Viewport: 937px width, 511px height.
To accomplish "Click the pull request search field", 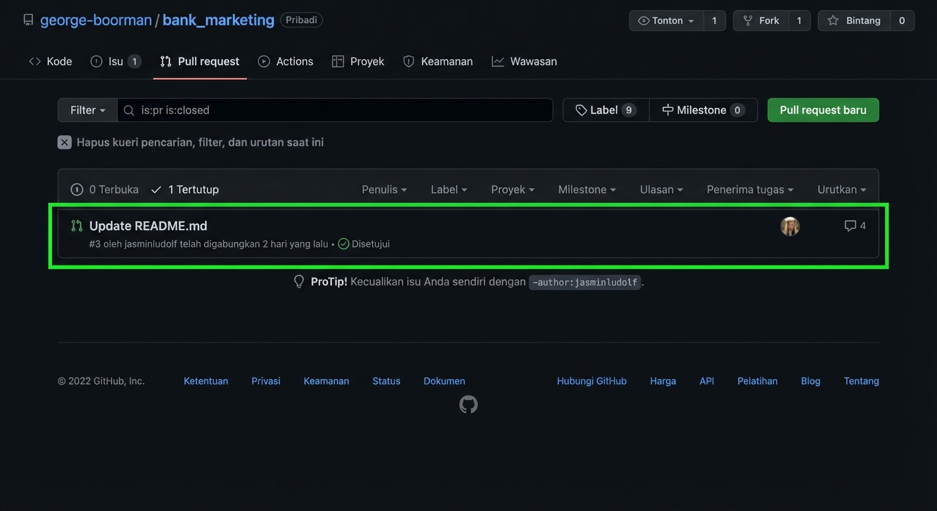I will point(335,110).
